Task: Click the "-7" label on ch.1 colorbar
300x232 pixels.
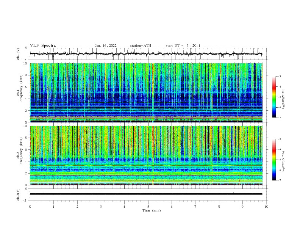Action: tap(280, 118)
